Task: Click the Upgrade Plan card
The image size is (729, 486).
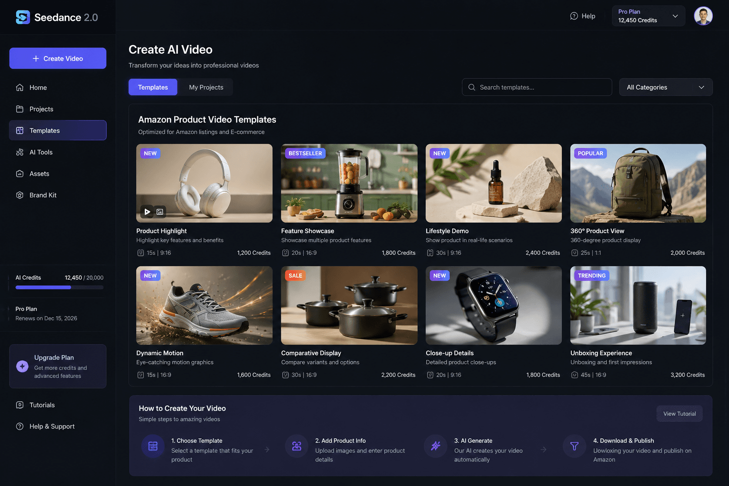Action: pyautogui.click(x=58, y=366)
